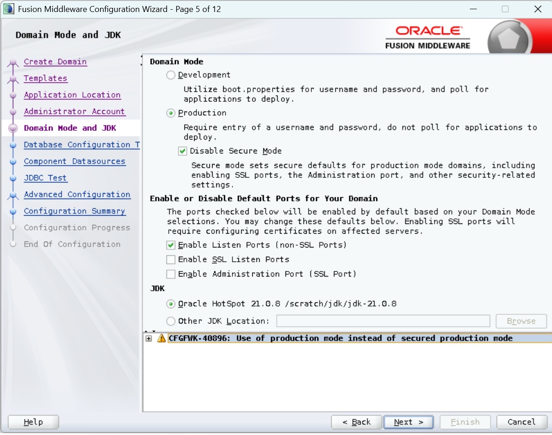Image resolution: width=552 pixels, height=435 pixels.
Task: Click the Browse button for JDK location
Action: (521, 321)
